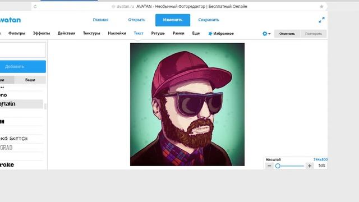This screenshot has height=202, width=359.
Task: Click the Отменить undo button
Action: click(287, 34)
